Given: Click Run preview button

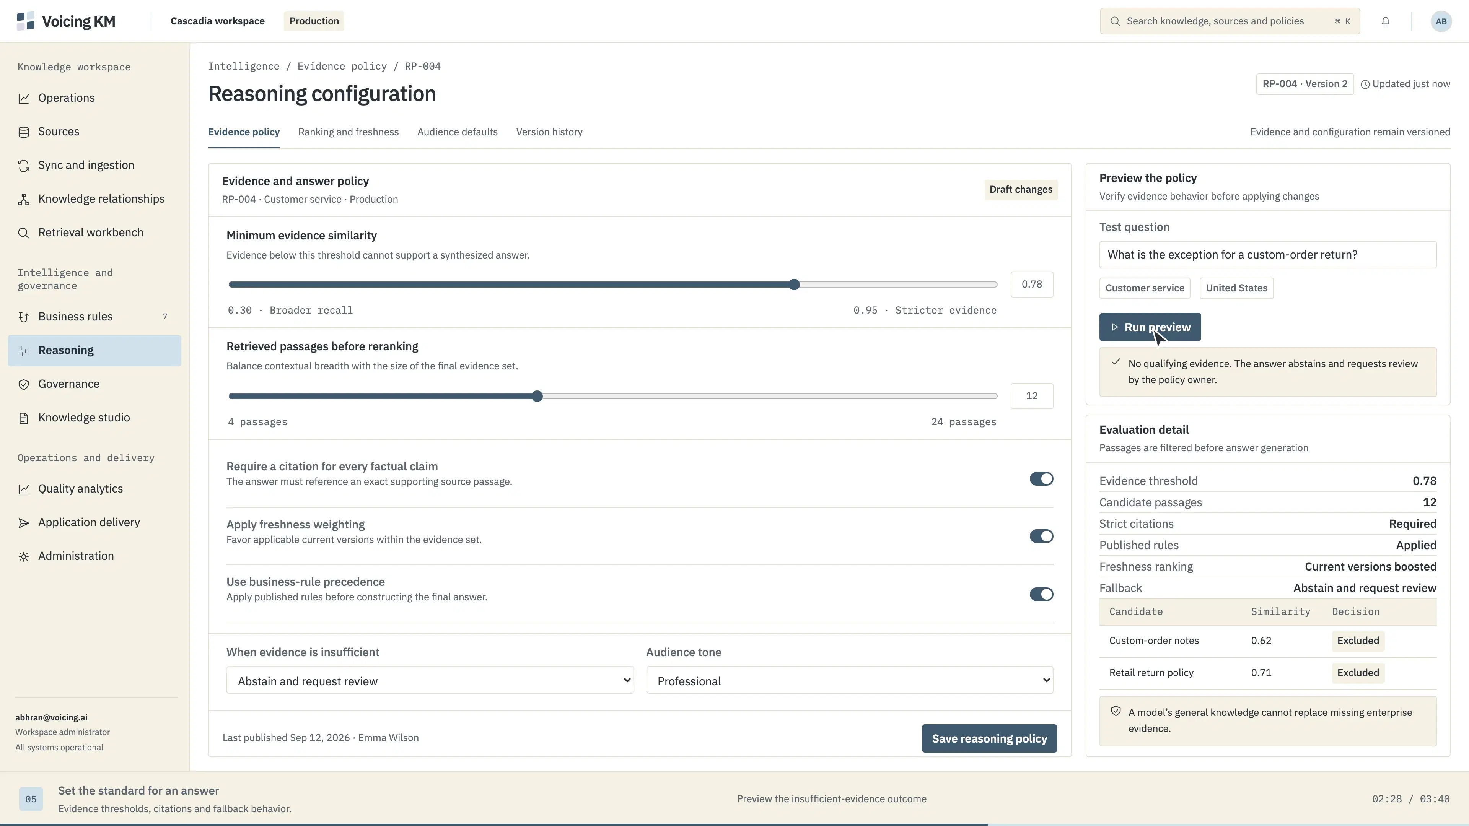Looking at the screenshot, I should [x=1150, y=327].
